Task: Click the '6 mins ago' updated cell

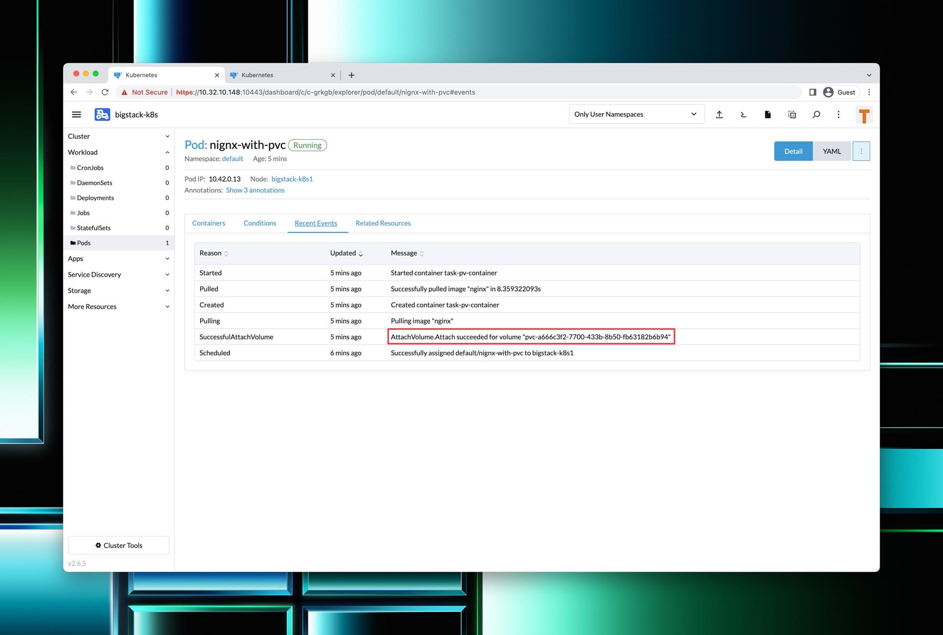Action: click(346, 353)
